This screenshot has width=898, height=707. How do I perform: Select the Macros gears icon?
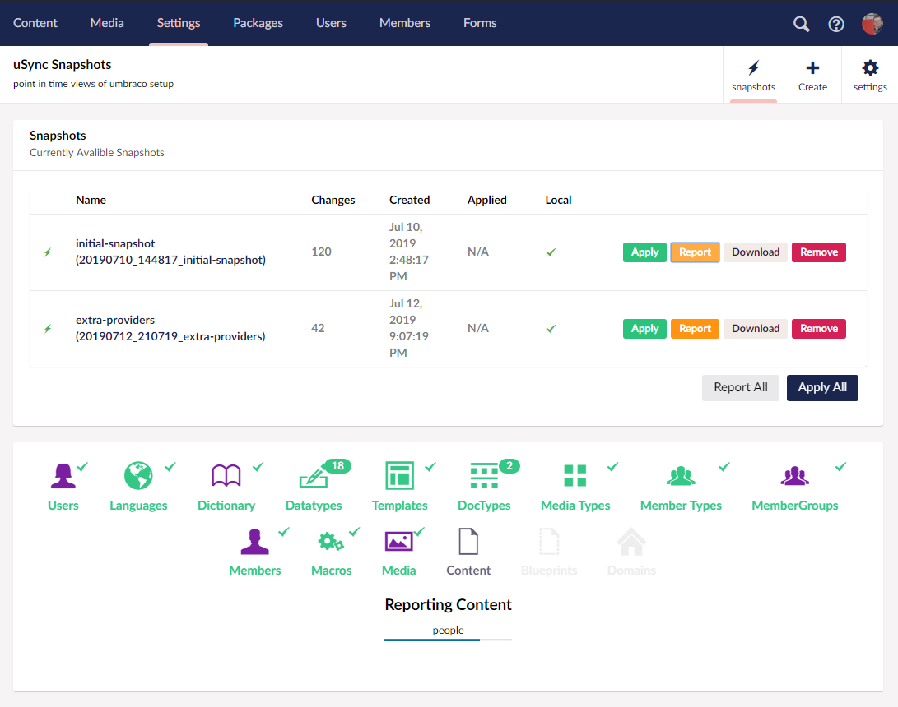click(x=331, y=541)
